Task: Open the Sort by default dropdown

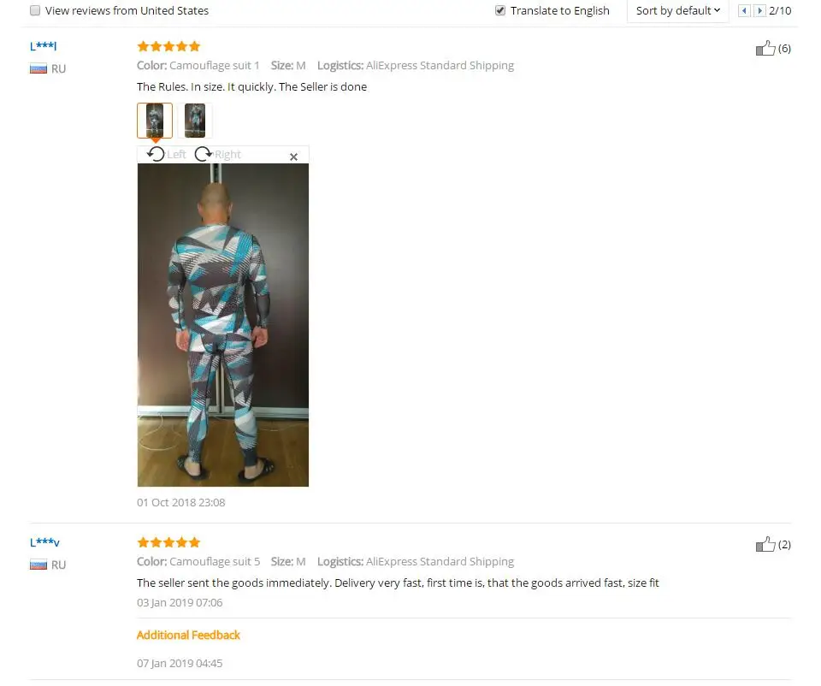Action: [x=677, y=10]
